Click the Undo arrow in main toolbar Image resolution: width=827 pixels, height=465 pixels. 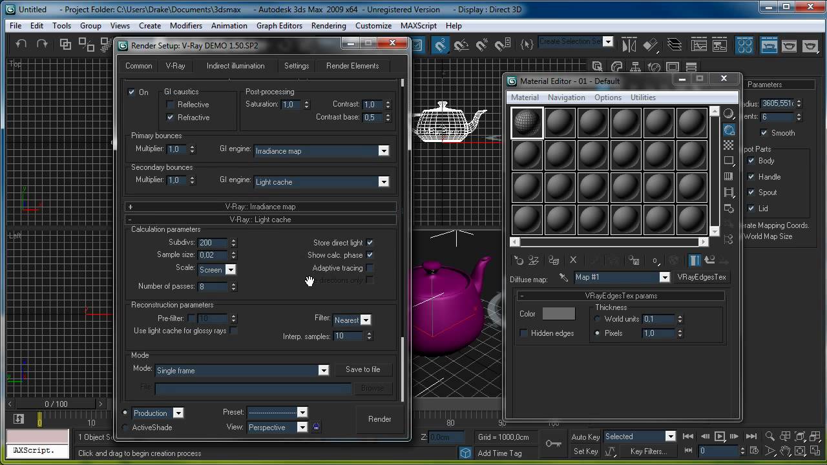(x=21, y=44)
